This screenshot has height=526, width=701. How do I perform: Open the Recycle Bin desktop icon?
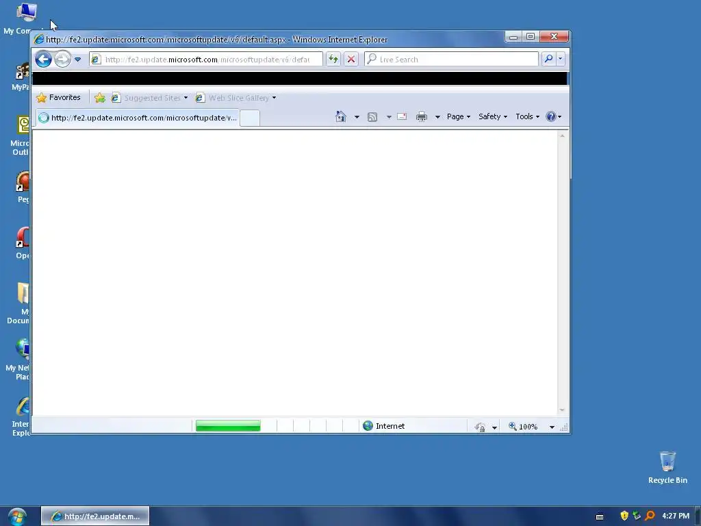[667, 467]
